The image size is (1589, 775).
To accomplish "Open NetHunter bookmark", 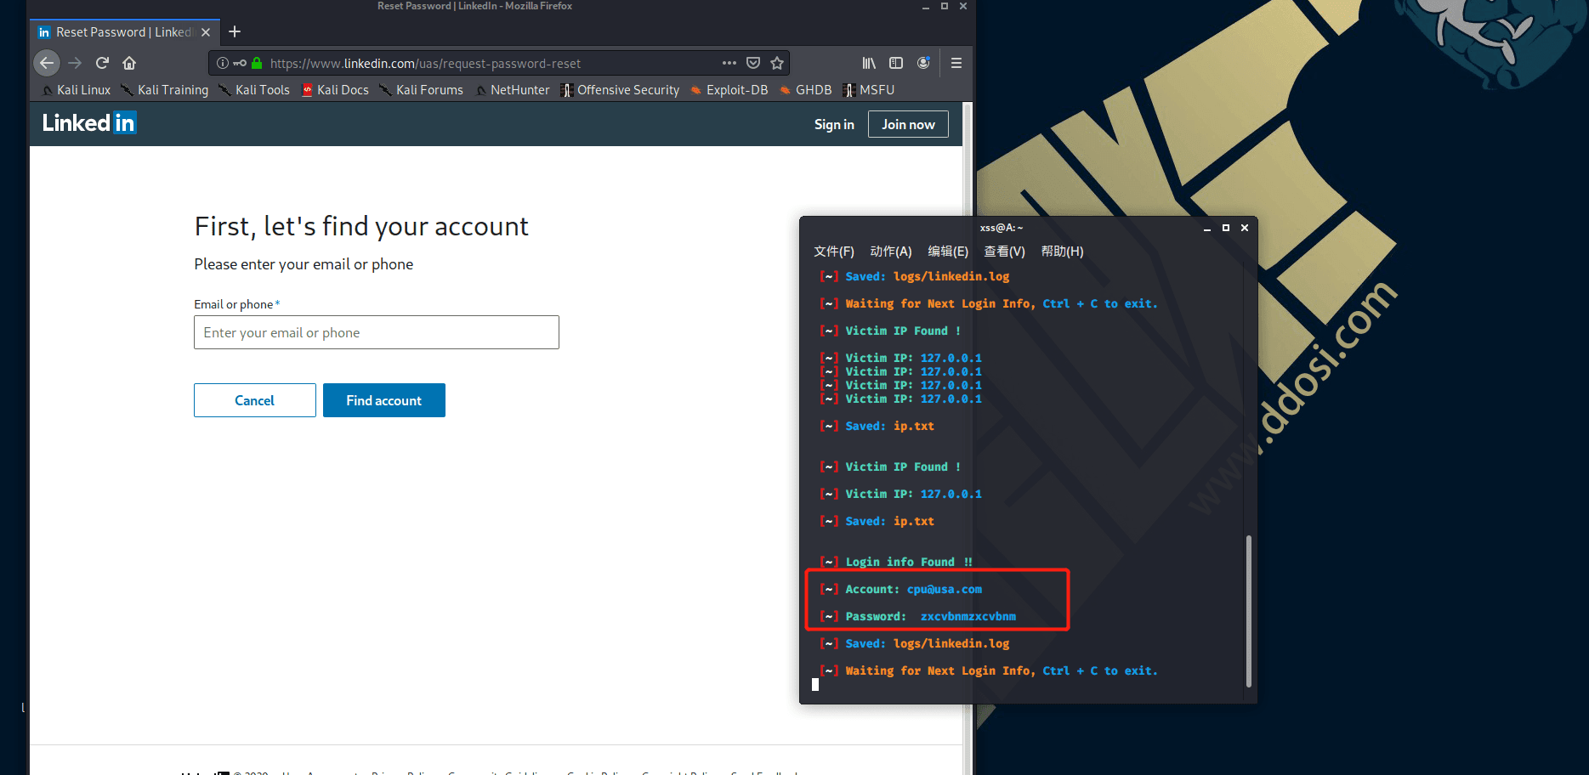I will coord(513,90).
